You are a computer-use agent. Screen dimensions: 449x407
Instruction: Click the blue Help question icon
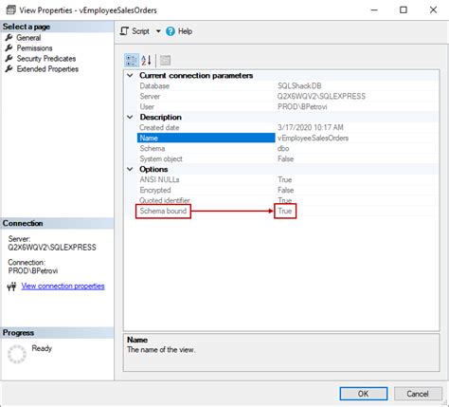(171, 31)
